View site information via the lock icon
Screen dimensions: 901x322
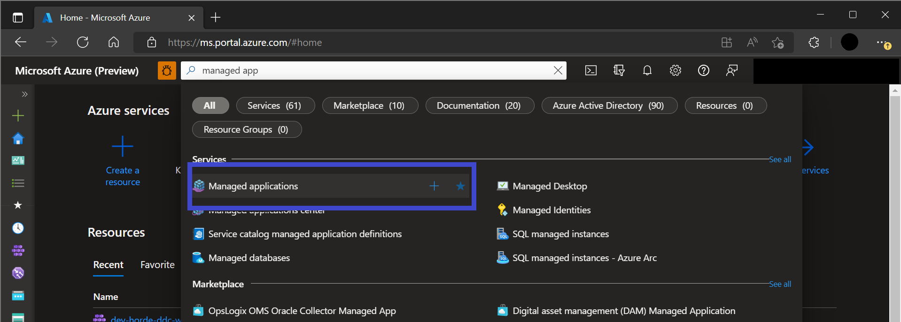[x=152, y=43]
